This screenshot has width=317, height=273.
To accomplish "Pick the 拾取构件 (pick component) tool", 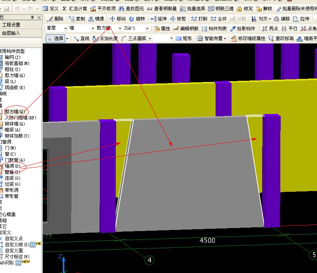I will coord(242,28).
